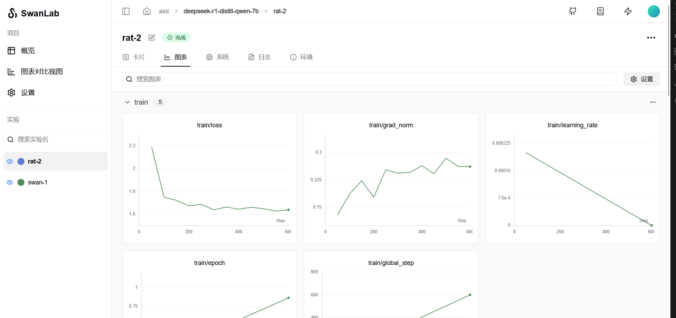Open 图表对比视图 in sidebar
This screenshot has height=318, width=676.
(x=42, y=71)
